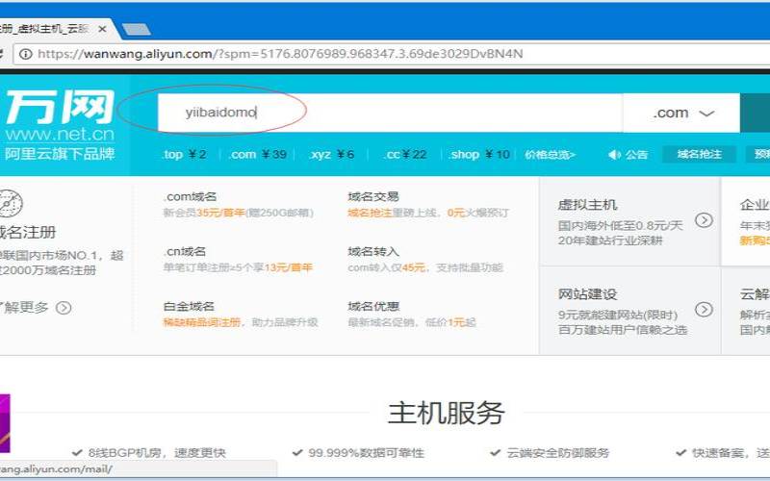Click the 13元/首年 offer text

[288, 267]
